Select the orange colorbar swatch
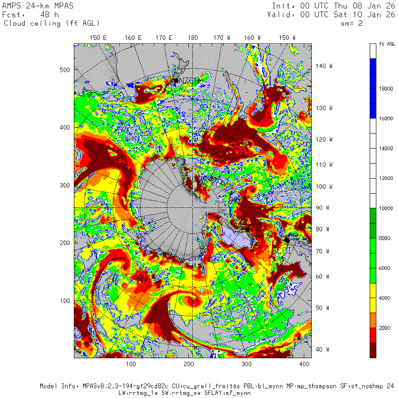Screen dimensions: 398x398 point(373,320)
